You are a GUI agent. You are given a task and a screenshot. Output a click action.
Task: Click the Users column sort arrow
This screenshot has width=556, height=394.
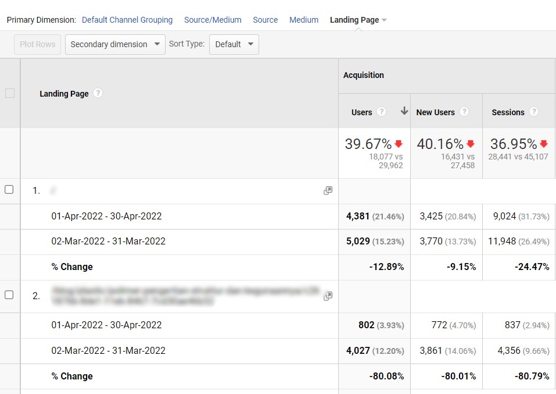pos(404,111)
